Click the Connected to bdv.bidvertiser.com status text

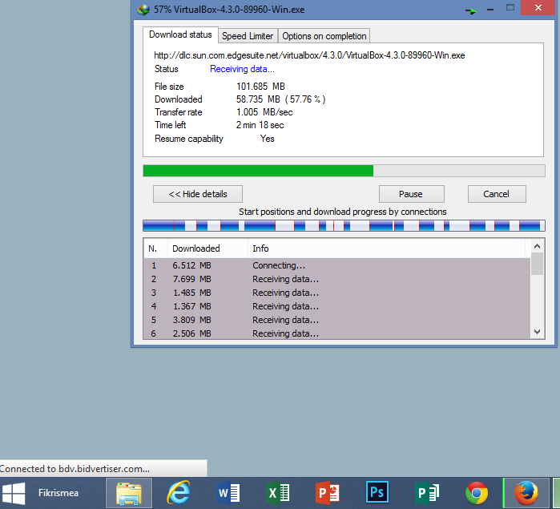point(75,469)
